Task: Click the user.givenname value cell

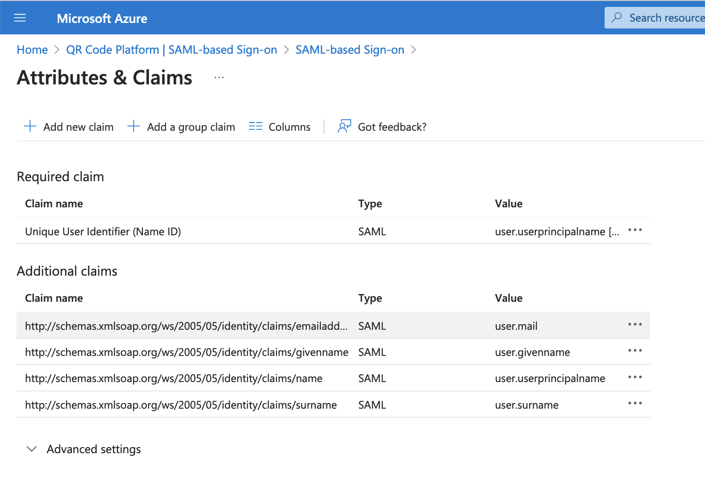Action: tap(533, 352)
